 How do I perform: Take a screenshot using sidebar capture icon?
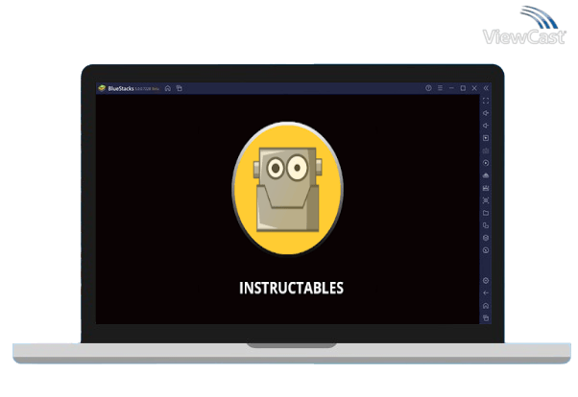[x=486, y=200]
